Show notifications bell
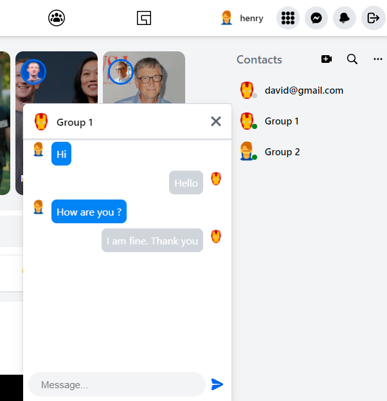Image resolution: width=387 pixels, height=401 pixels. point(344,18)
